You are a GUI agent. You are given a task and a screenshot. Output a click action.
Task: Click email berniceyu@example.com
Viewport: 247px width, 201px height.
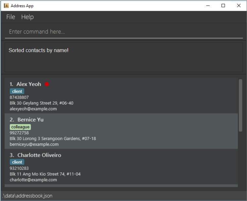pyautogui.click(x=34, y=144)
